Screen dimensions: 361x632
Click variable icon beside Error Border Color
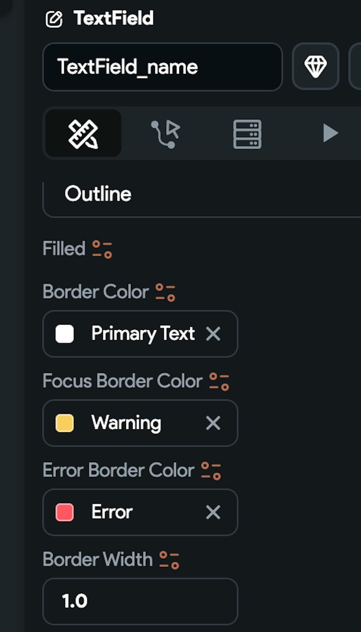click(211, 471)
